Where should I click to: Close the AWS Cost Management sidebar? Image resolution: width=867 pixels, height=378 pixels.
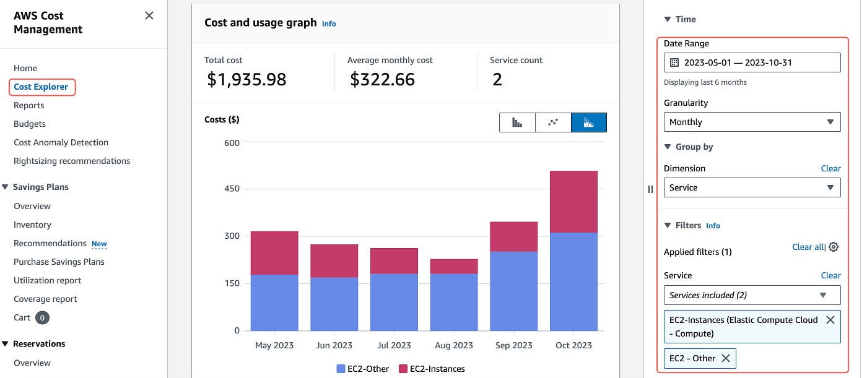coord(149,15)
